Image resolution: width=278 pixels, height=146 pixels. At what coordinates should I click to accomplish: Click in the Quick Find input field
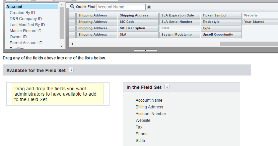click(x=121, y=7)
